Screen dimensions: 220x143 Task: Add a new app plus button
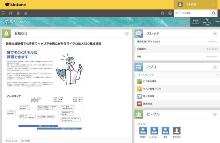click(x=215, y=67)
